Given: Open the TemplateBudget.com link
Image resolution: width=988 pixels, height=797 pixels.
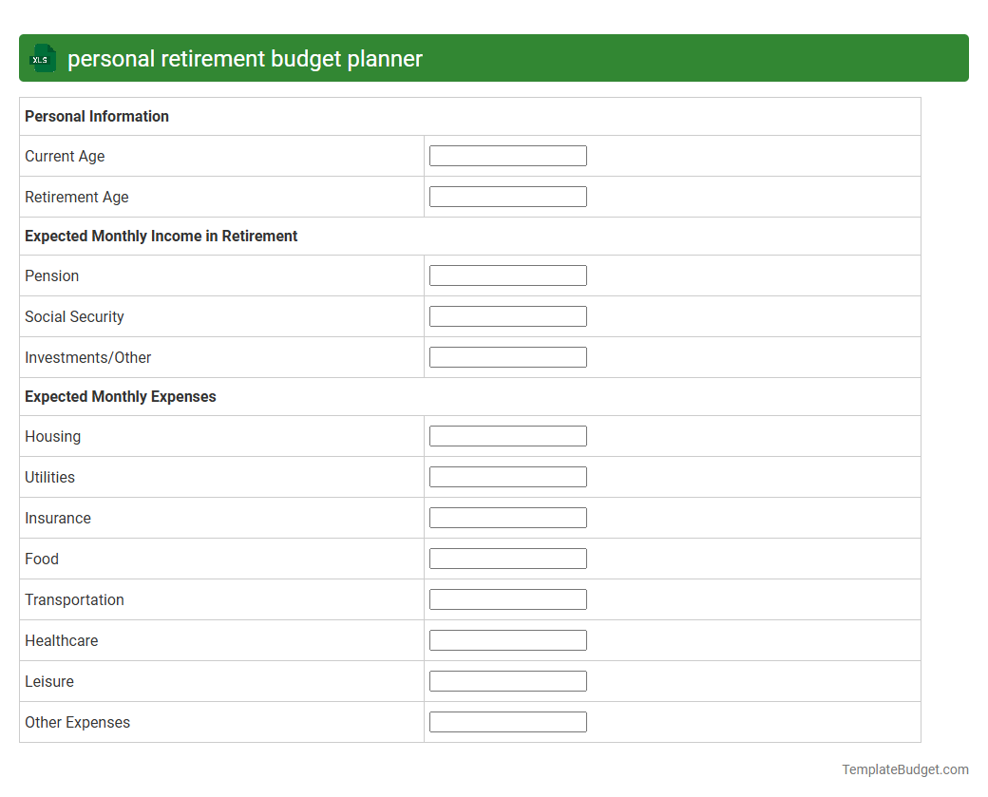Looking at the screenshot, I should pyautogui.click(x=906, y=769).
